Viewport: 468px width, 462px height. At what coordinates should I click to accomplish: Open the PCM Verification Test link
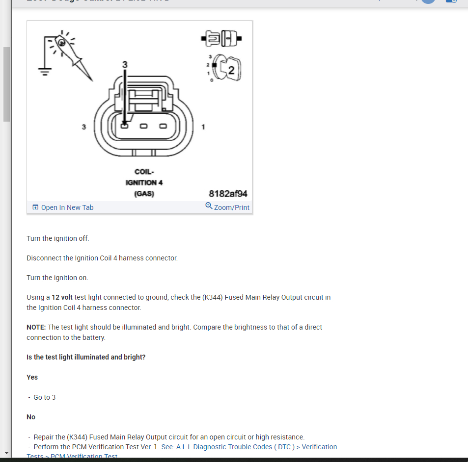[x=84, y=456]
